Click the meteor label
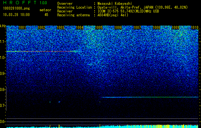Screen dimensions: 201x128 45,10
